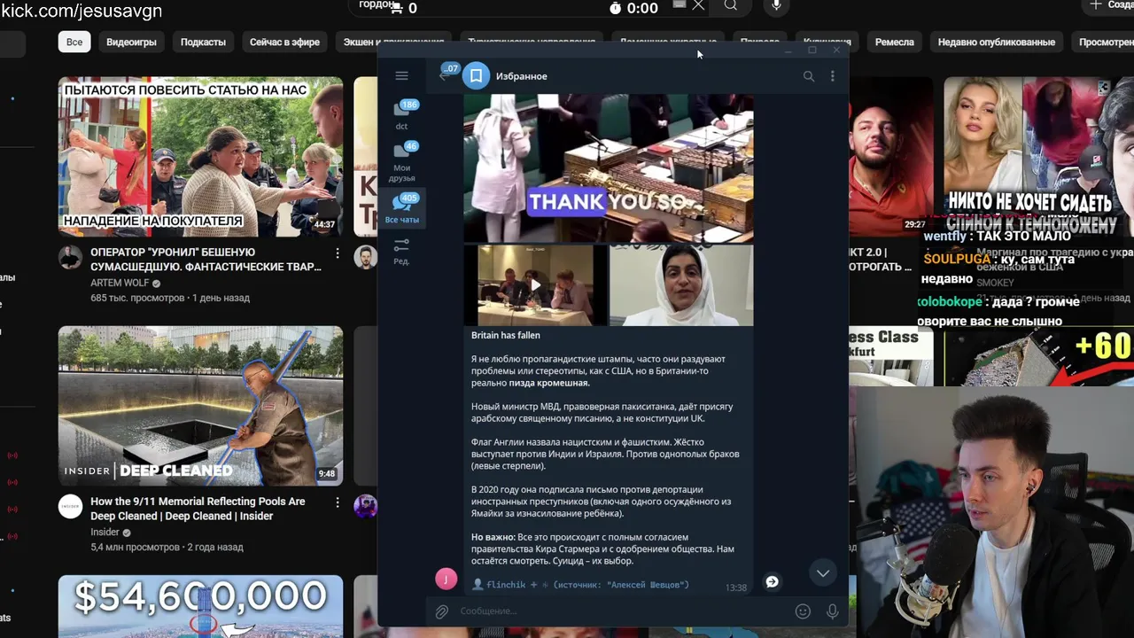The image size is (1134, 638).
Task: Open the ОПЕРАТОР УРОНИЛ БЕШЕНУЮ video title
Action: pos(206,260)
